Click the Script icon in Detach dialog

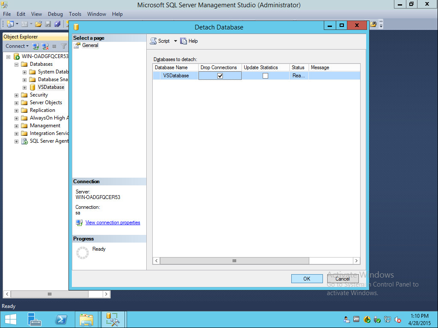click(x=153, y=41)
